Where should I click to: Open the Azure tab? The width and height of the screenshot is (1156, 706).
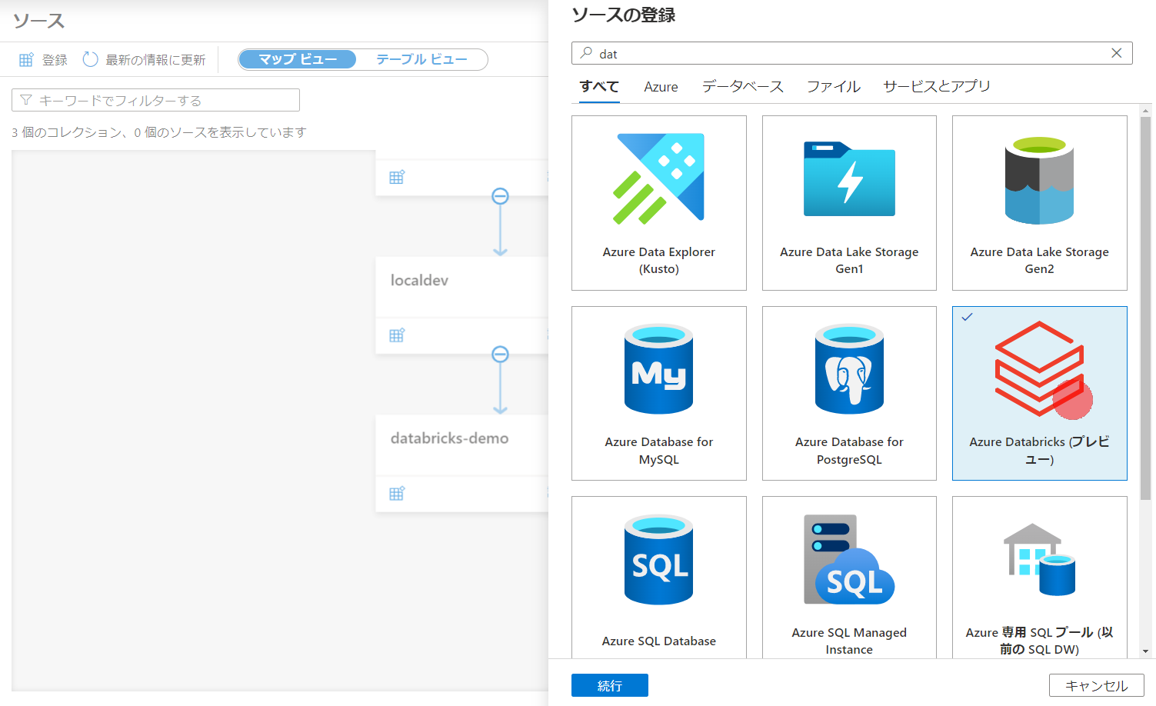click(661, 87)
